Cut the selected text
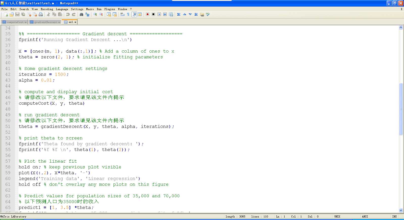 (x=48, y=14)
